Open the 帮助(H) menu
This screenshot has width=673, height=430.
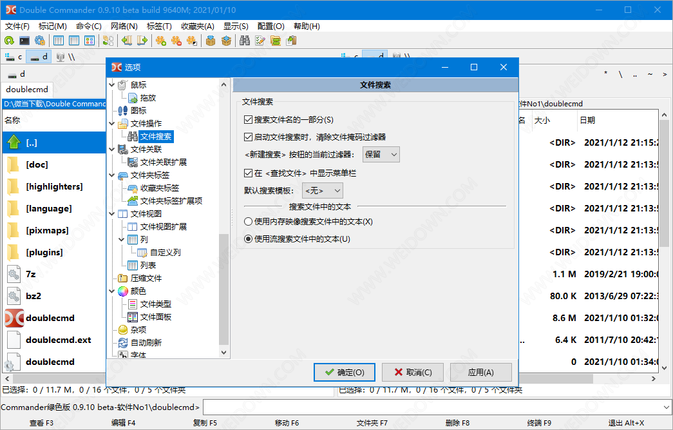tap(307, 26)
